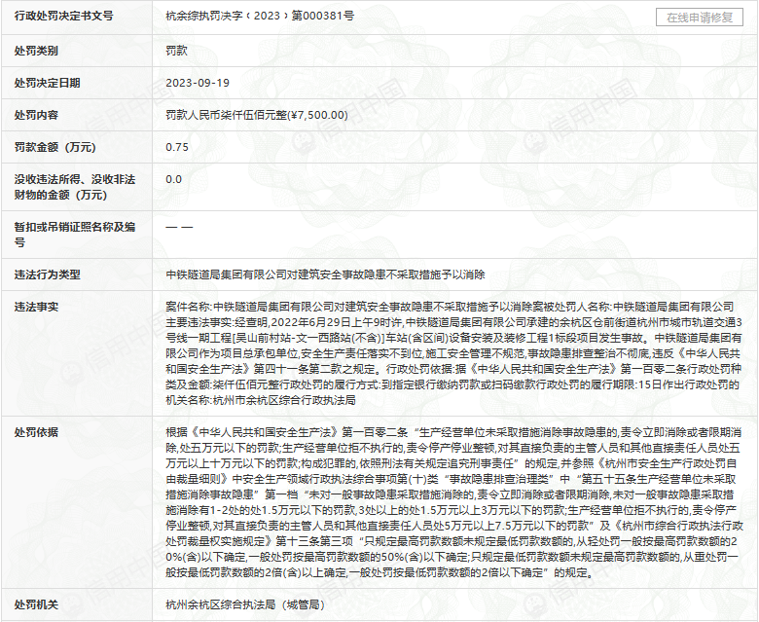759x622 pixels.
Task: Click the 行政处罚决定书文号 row label
Action: click(63, 18)
